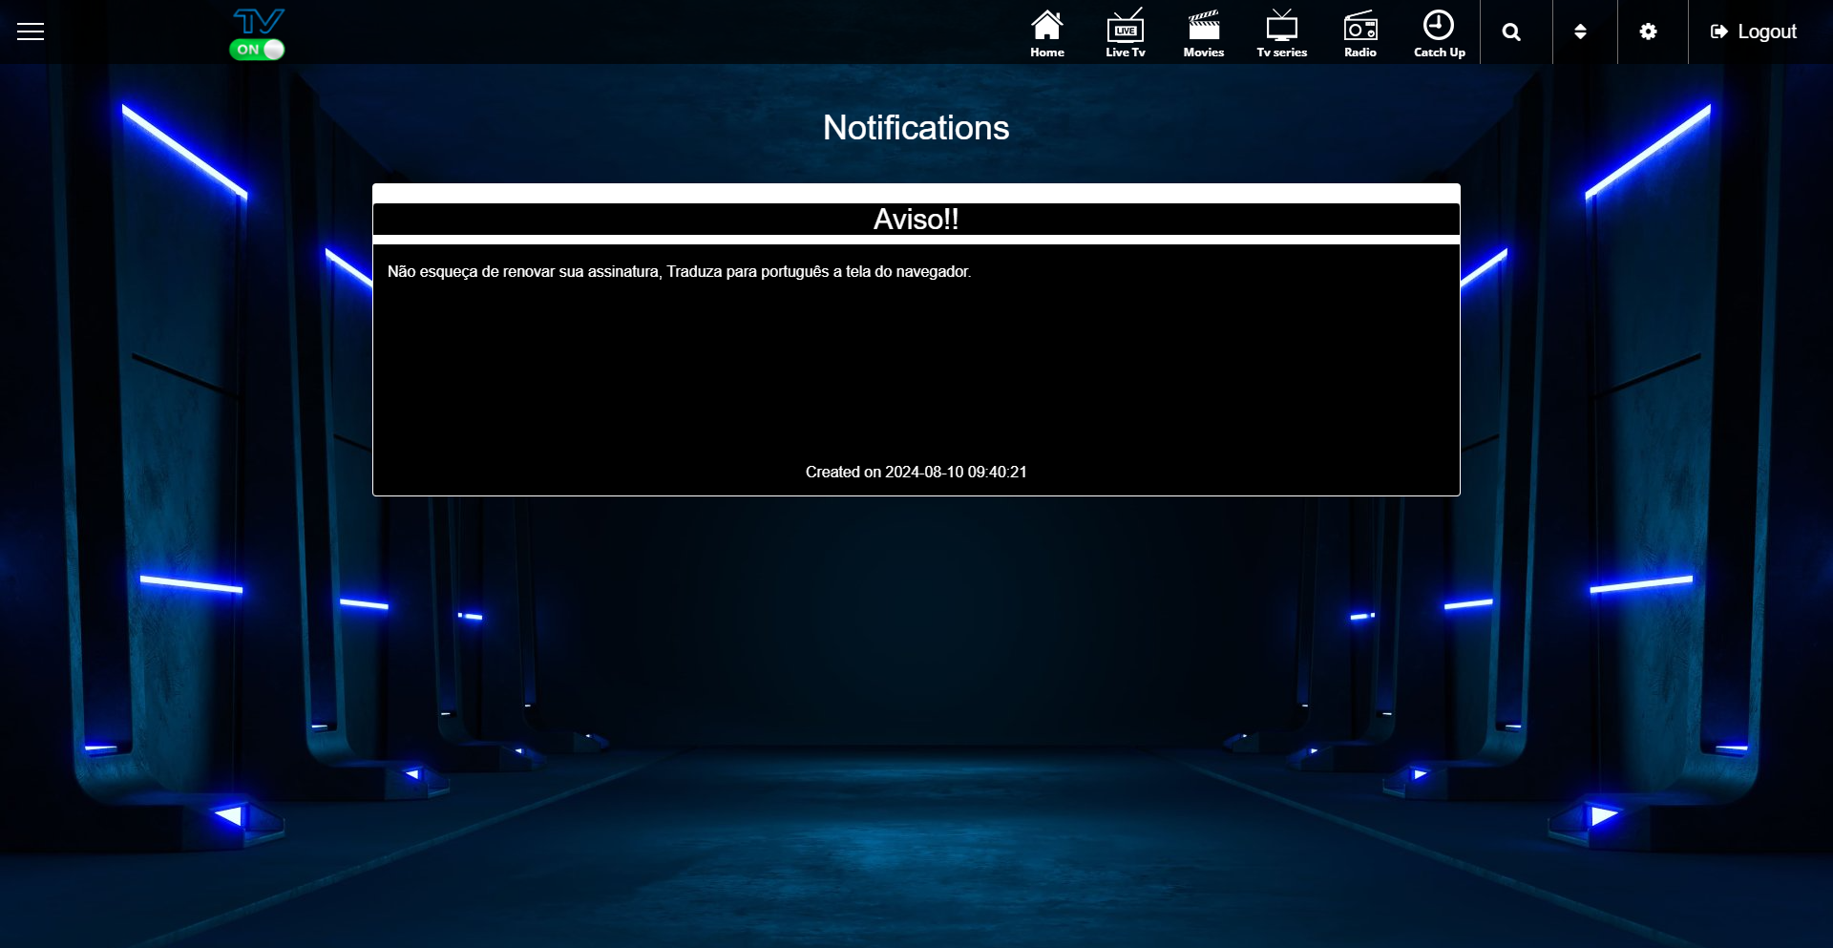Viewport: 1833px width, 948px height.
Task: Click the Notifications page heading
Action: pos(916,128)
